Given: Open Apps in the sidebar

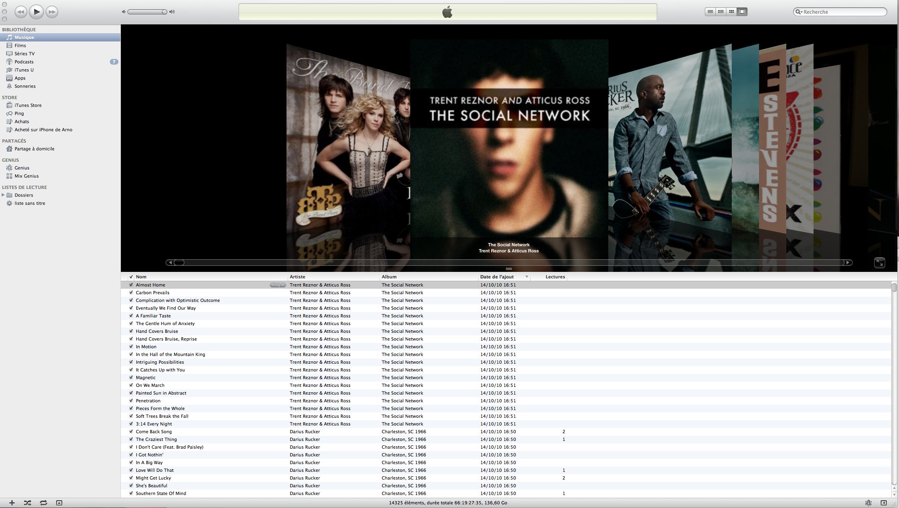Looking at the screenshot, I should tap(60, 78).
